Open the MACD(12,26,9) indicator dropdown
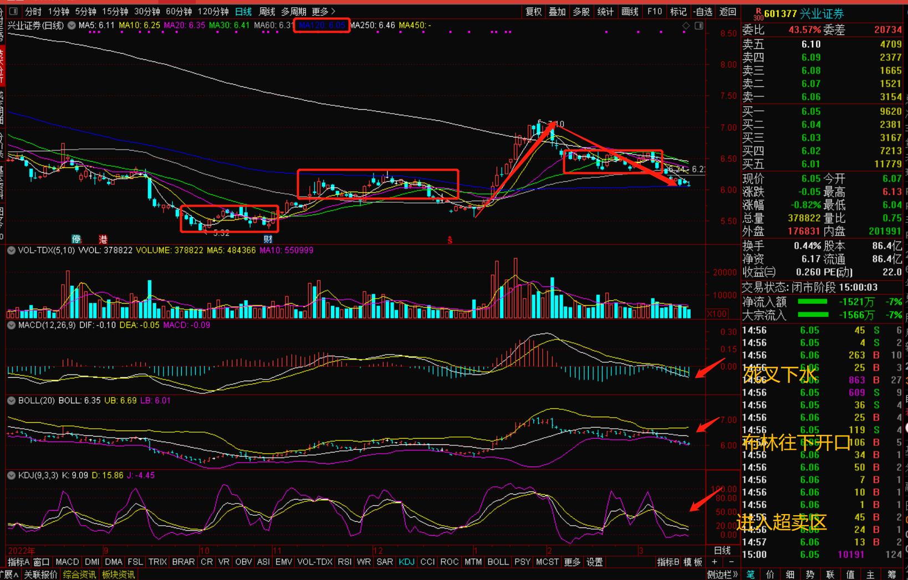The width and height of the screenshot is (908, 580). [x=11, y=325]
